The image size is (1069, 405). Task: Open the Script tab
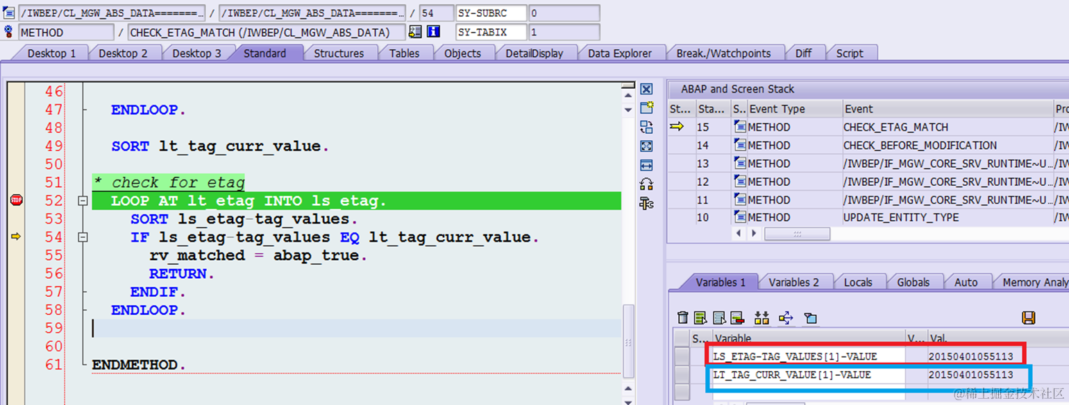pyautogui.click(x=850, y=53)
